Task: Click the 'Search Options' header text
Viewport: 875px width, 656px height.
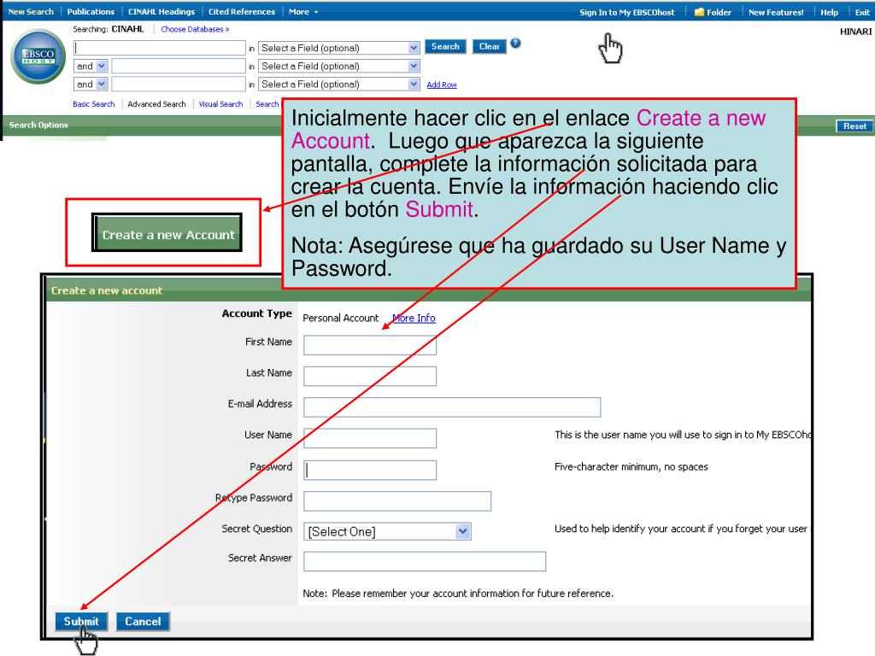Action: point(38,125)
